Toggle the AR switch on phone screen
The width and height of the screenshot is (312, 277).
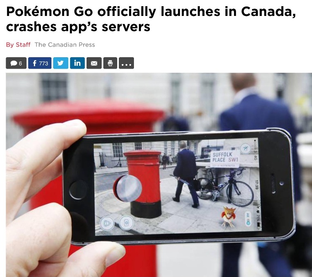(x=248, y=219)
